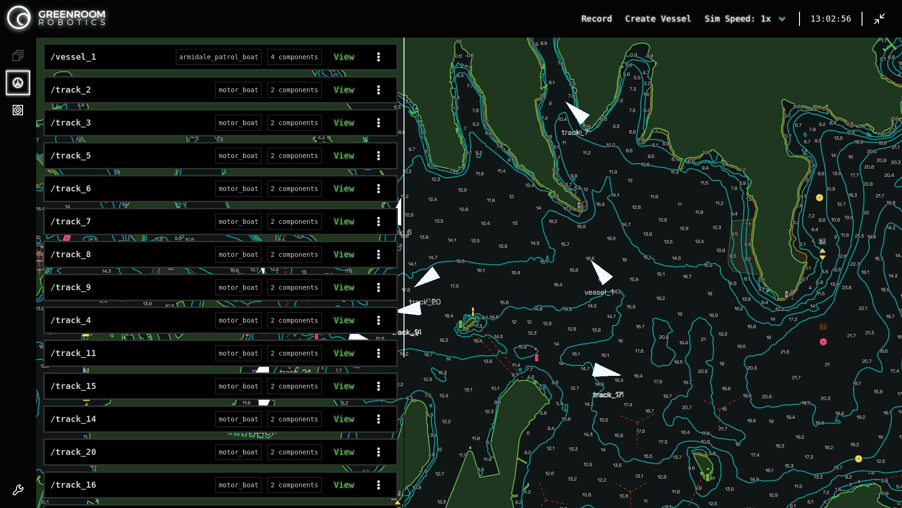Open the more-options menu for /track_20
The height and width of the screenshot is (508, 902).
pyautogui.click(x=379, y=452)
